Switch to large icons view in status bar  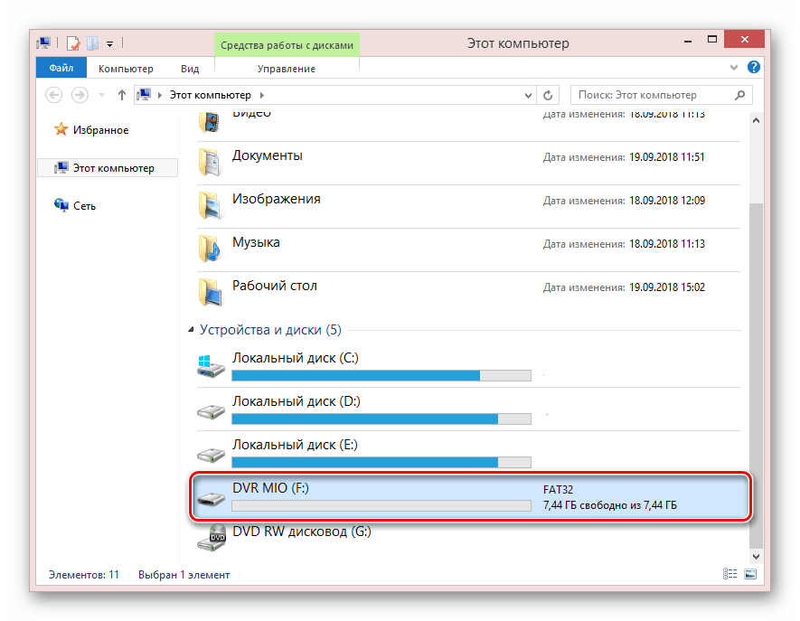[x=749, y=574]
